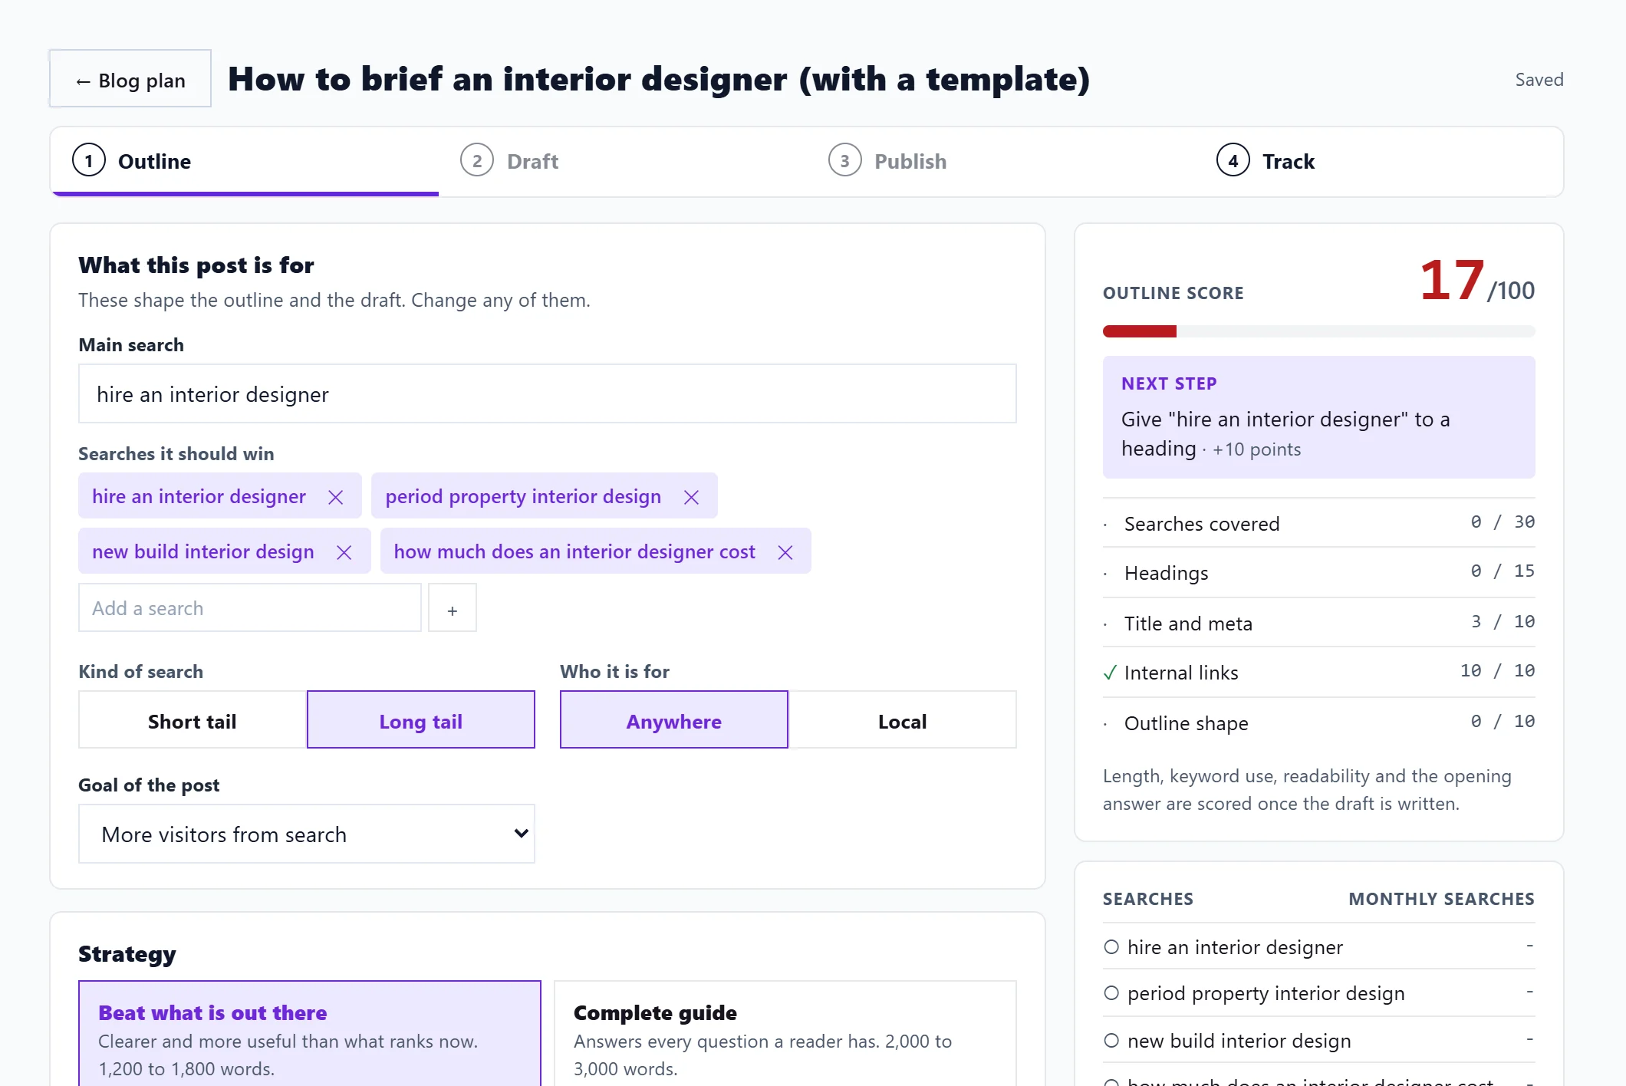Screen dimensions: 1626x1086
Task: Remove the 'new build interior design' tag
Action: 344,552
